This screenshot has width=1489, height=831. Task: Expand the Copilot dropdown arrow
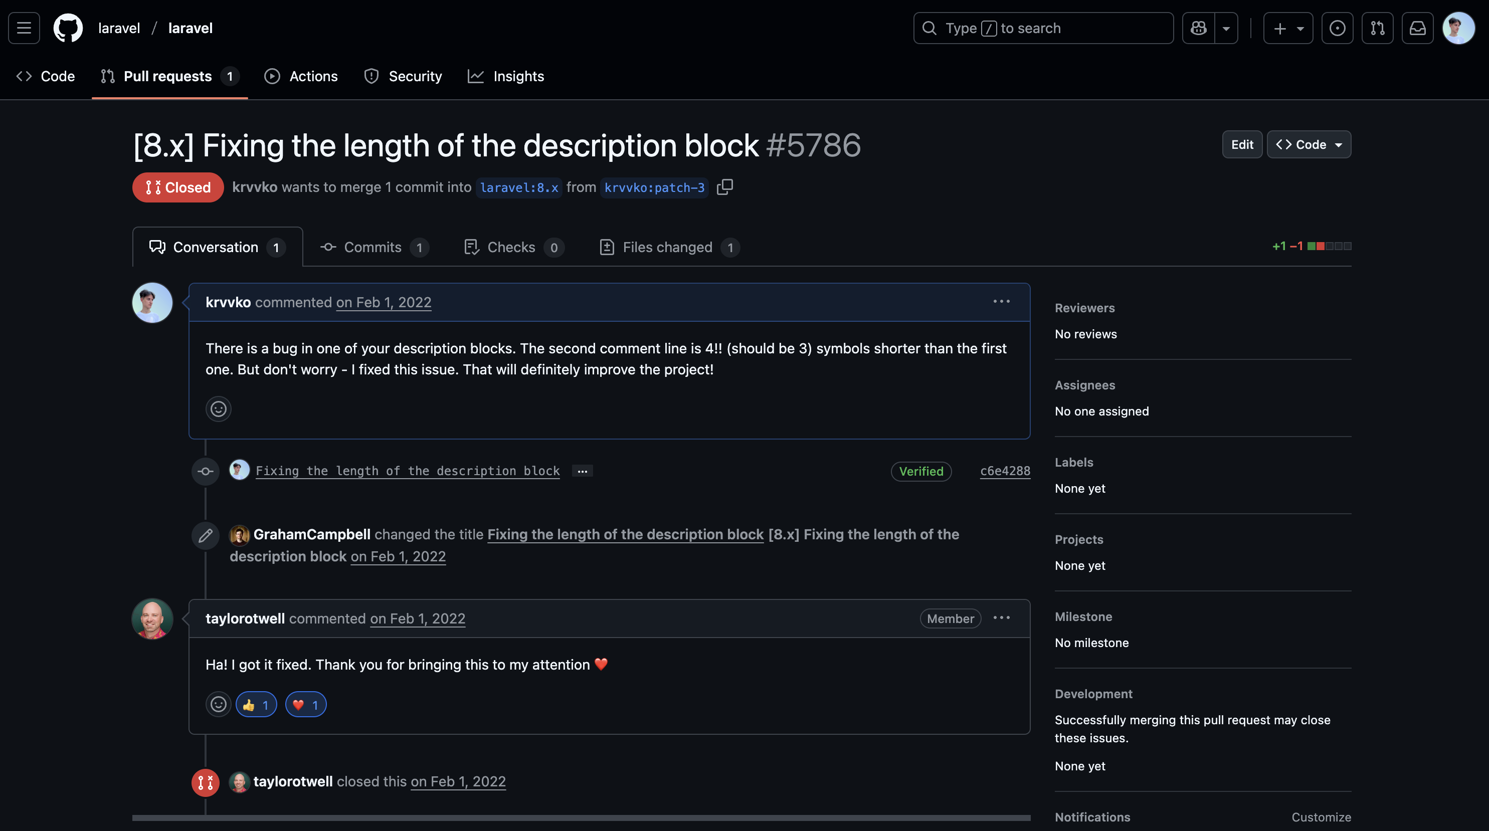click(x=1226, y=28)
